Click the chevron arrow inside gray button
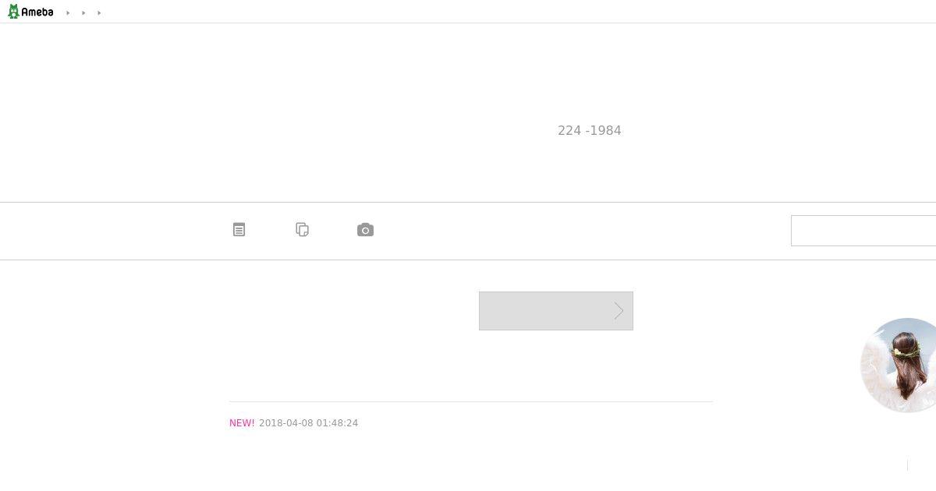Screen dimensions: 936x491 pyautogui.click(x=619, y=311)
